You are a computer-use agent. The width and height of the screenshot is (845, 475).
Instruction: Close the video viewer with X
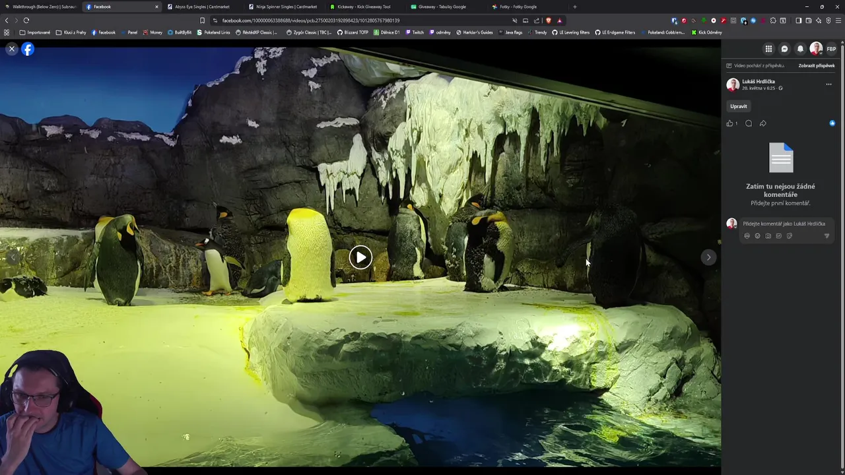11,49
